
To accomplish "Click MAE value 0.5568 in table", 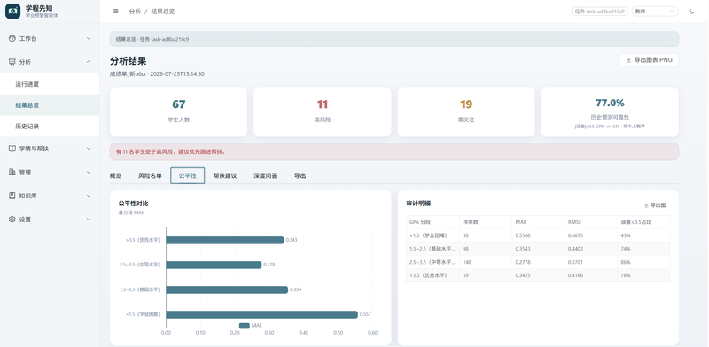I will pos(539,235).
